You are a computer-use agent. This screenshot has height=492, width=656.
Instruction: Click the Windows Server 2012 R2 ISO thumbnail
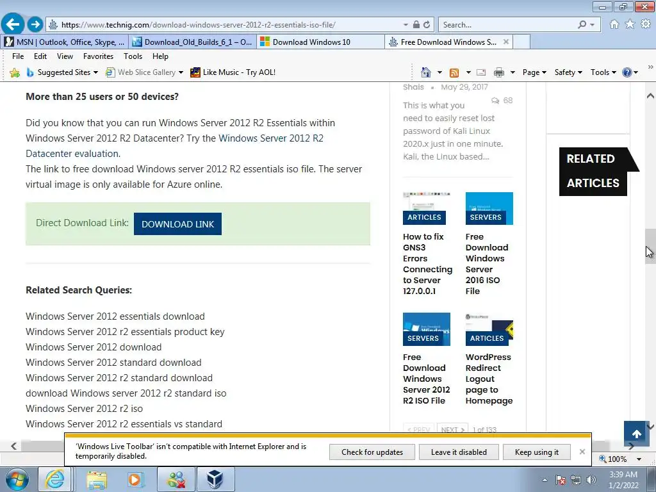coord(426,329)
